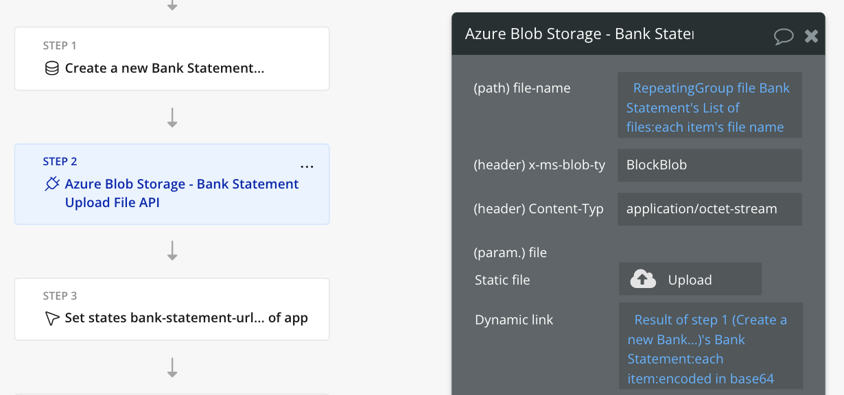Open the comment bubble in panel header
844x395 pixels.
click(783, 36)
